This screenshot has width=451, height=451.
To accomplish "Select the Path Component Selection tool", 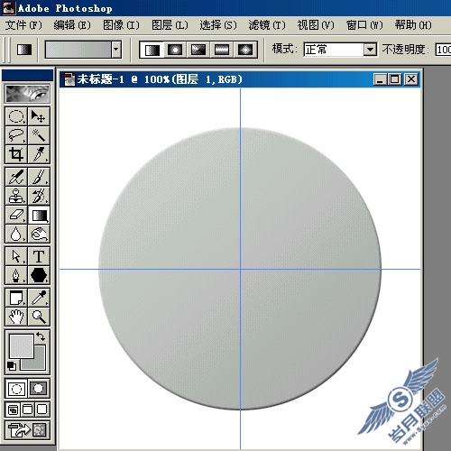I will 16,256.
